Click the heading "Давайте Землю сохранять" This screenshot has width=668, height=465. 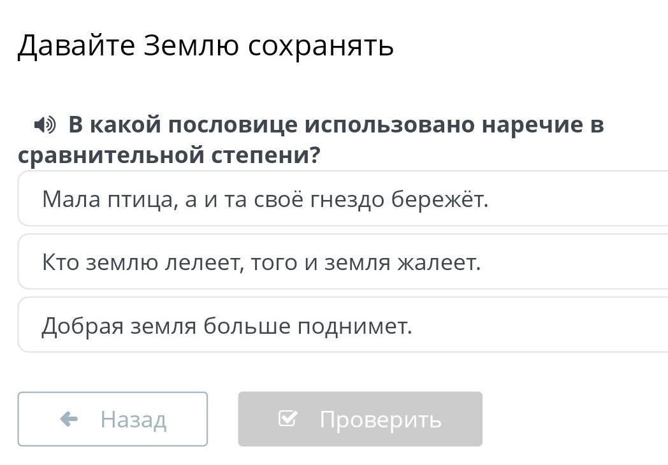[205, 46]
